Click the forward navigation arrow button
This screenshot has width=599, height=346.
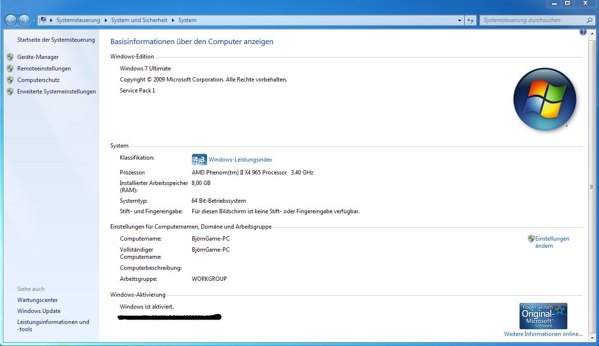(24, 20)
